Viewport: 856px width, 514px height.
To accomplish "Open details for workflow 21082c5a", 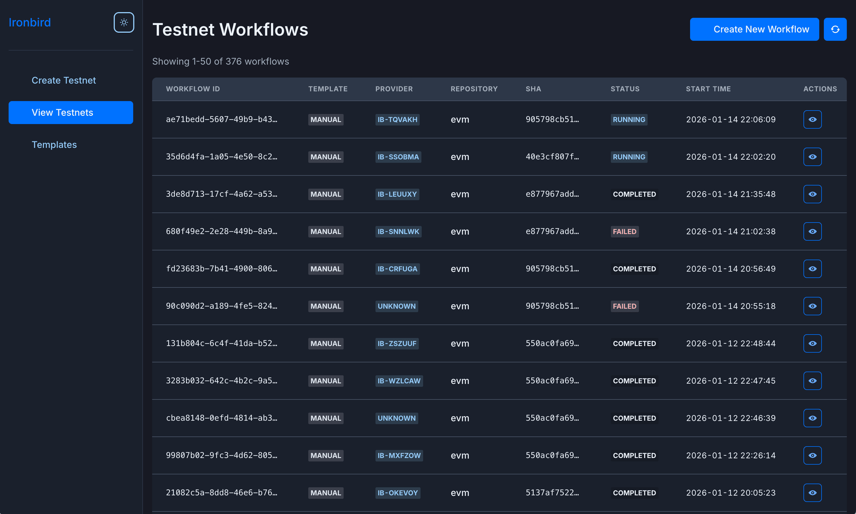I will pos(812,492).
